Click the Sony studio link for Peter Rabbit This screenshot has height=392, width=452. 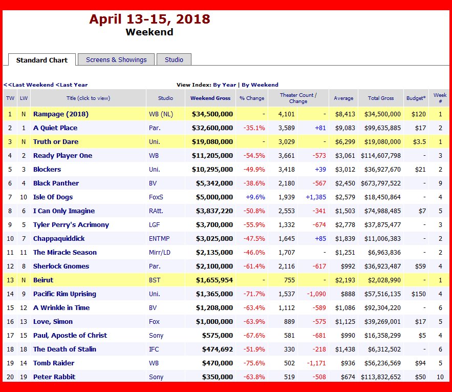click(156, 377)
